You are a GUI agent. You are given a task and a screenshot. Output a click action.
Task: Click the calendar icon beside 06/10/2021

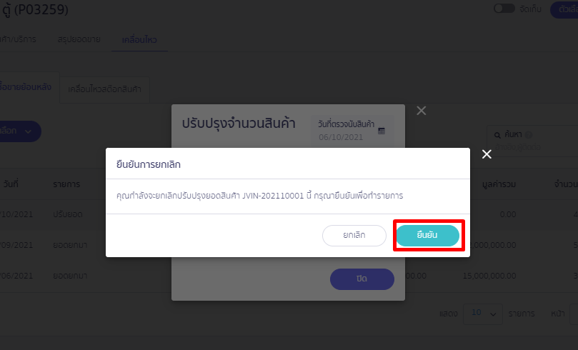pyautogui.click(x=382, y=131)
